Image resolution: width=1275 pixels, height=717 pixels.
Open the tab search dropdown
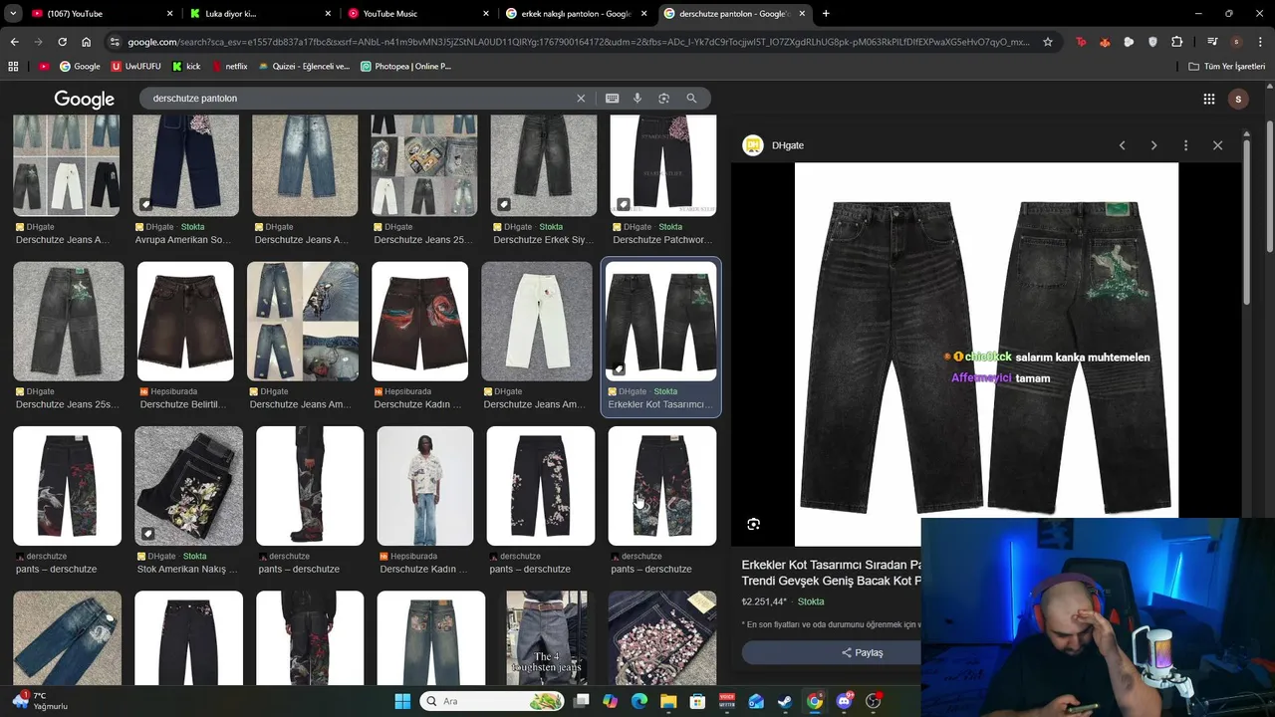coord(13,14)
